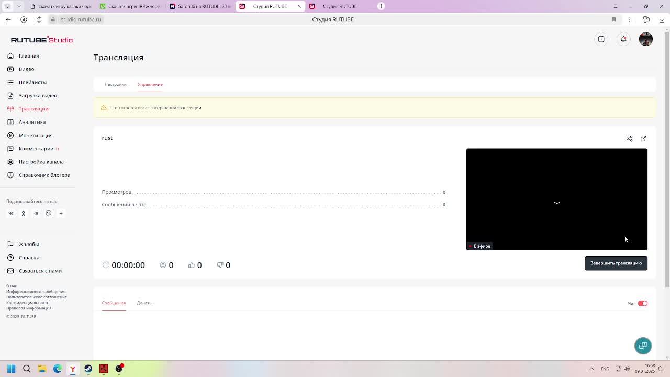Open user profile avatar
The image size is (670, 377).
click(x=646, y=39)
